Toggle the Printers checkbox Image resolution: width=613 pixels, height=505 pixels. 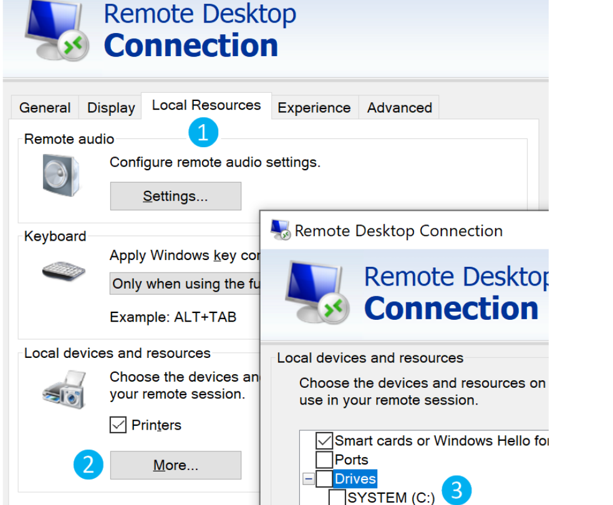pyautogui.click(x=118, y=425)
